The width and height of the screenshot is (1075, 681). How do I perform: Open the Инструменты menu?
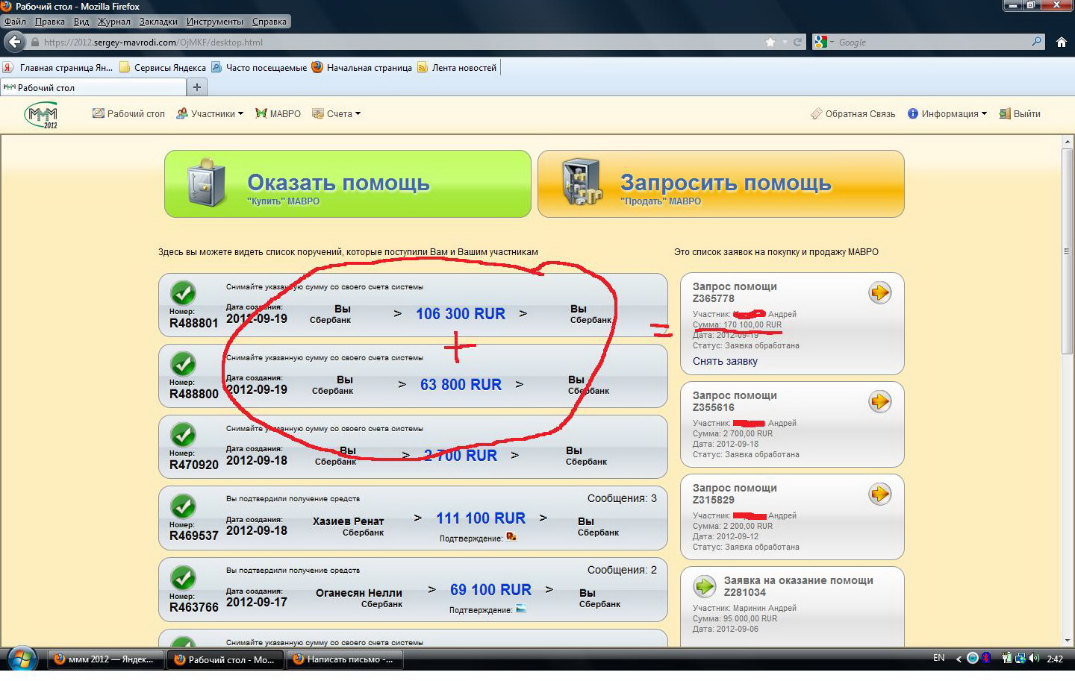[215, 22]
